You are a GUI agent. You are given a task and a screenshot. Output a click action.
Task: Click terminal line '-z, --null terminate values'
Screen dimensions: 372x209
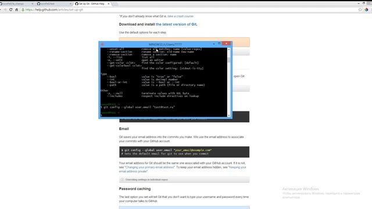[x=148, y=93]
